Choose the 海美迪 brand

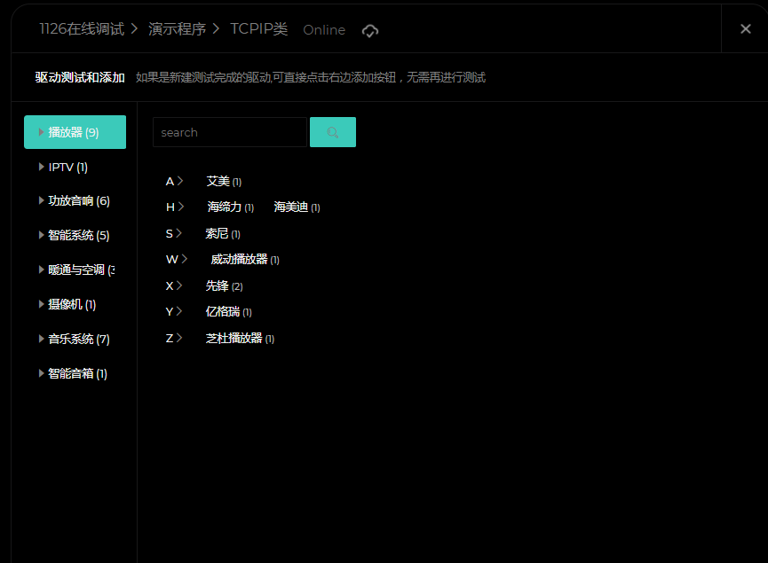click(291, 207)
